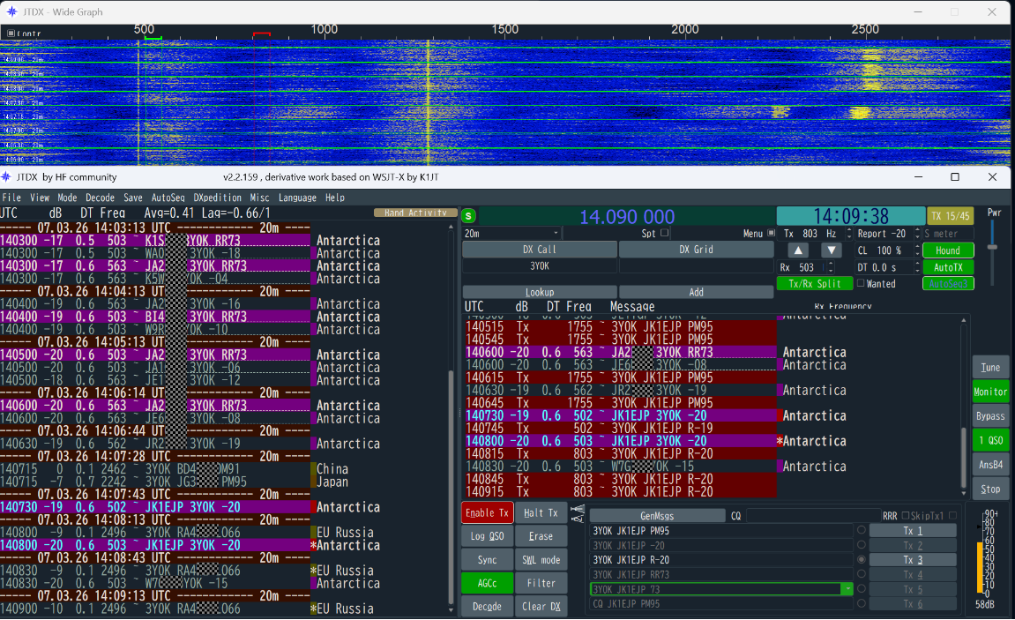Check the SkipTx1 checkbox
The height and width of the screenshot is (620, 1015).
tap(906, 516)
